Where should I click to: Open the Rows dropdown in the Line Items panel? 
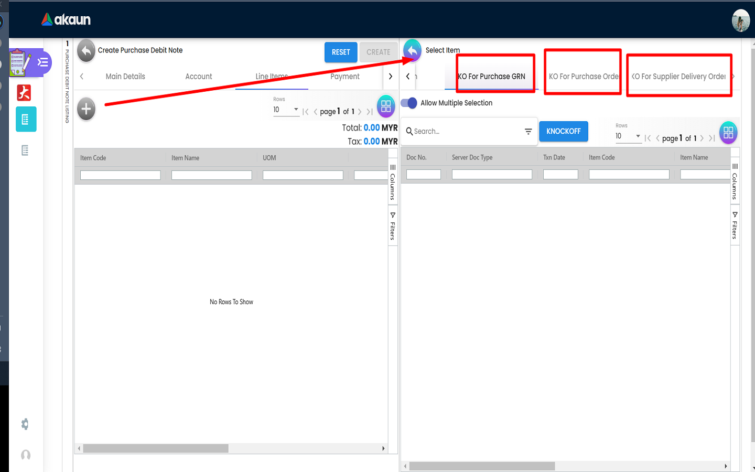click(286, 110)
